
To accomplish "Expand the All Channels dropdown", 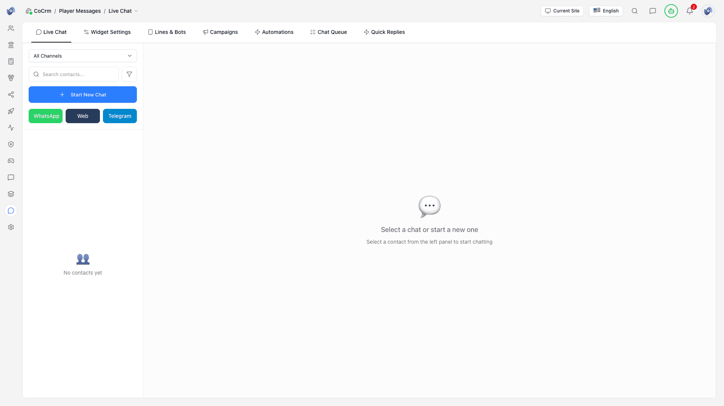I will [83, 56].
